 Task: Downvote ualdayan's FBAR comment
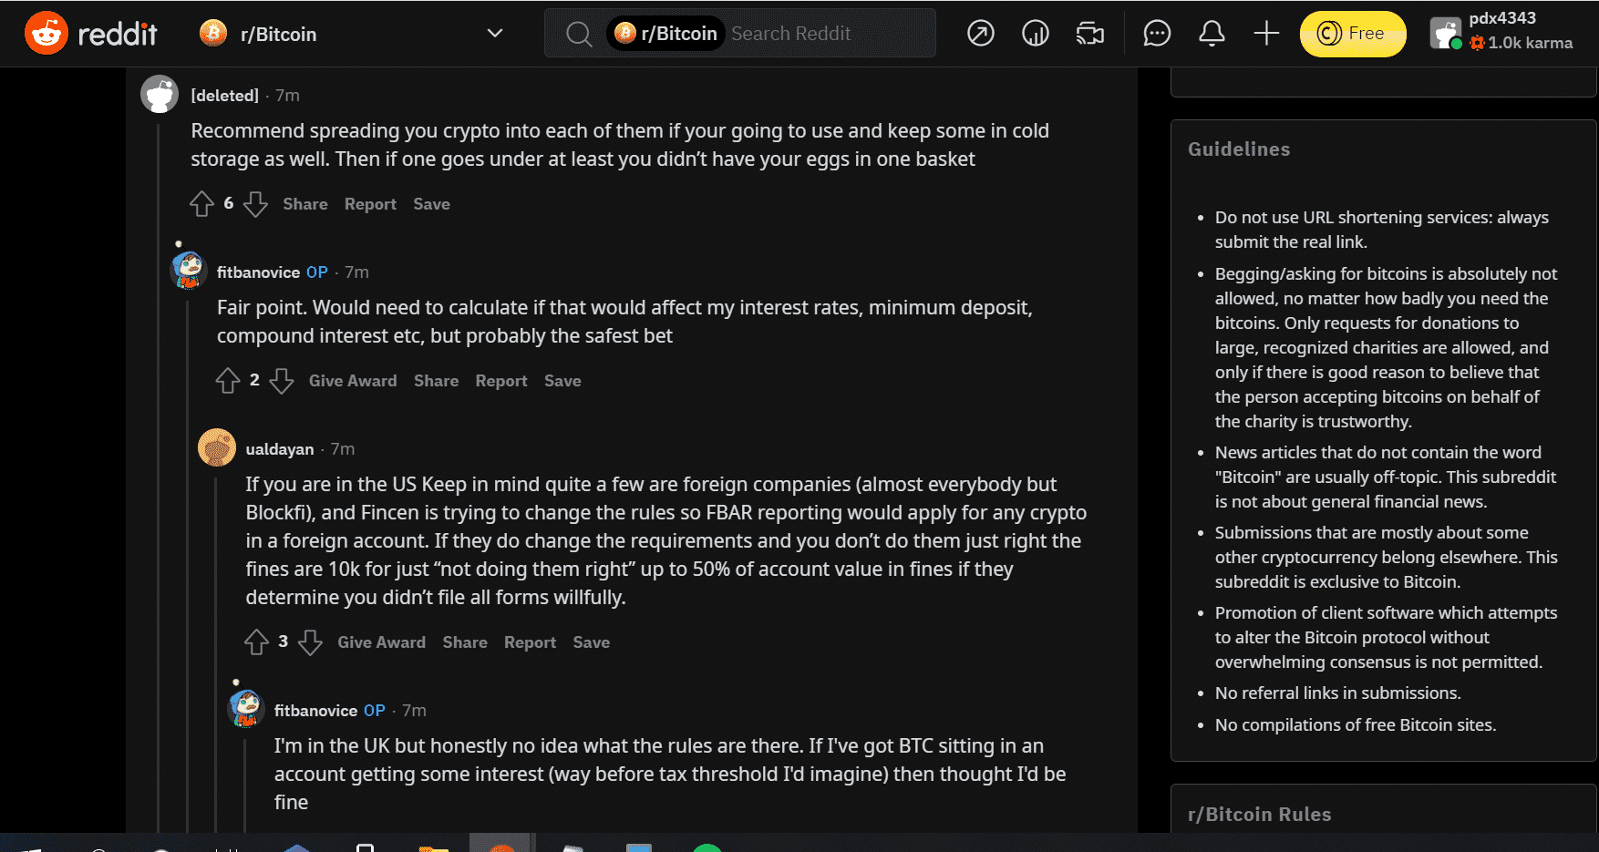(x=311, y=642)
